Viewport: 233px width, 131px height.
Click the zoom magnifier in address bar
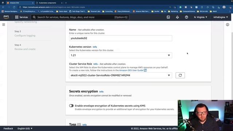pos(170,7)
